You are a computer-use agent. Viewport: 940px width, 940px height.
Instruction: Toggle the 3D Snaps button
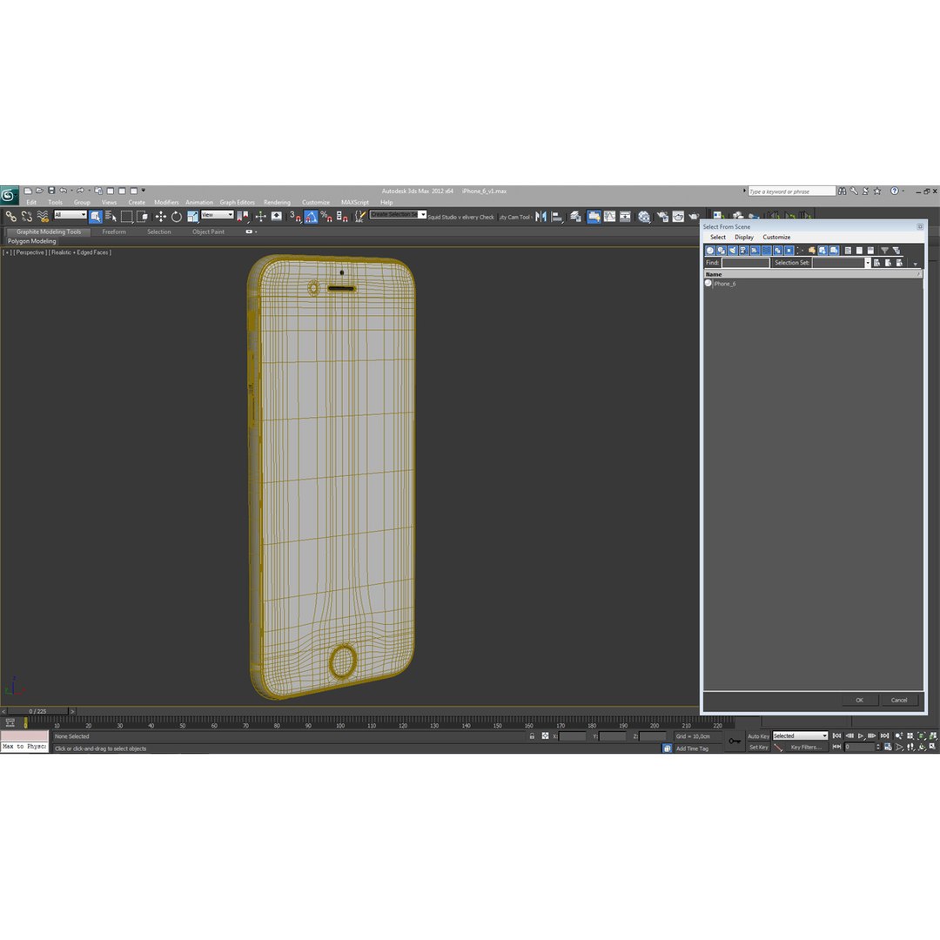296,217
